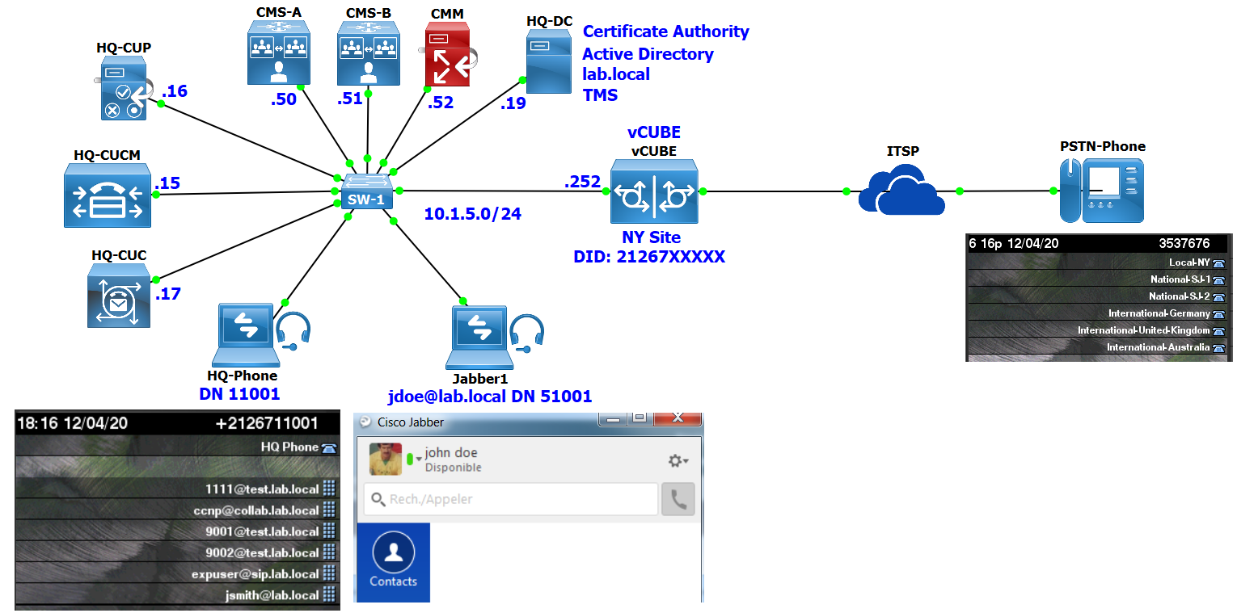The width and height of the screenshot is (1237, 613).
Task: Click the HQ-CUP presence server icon
Action: (x=123, y=87)
